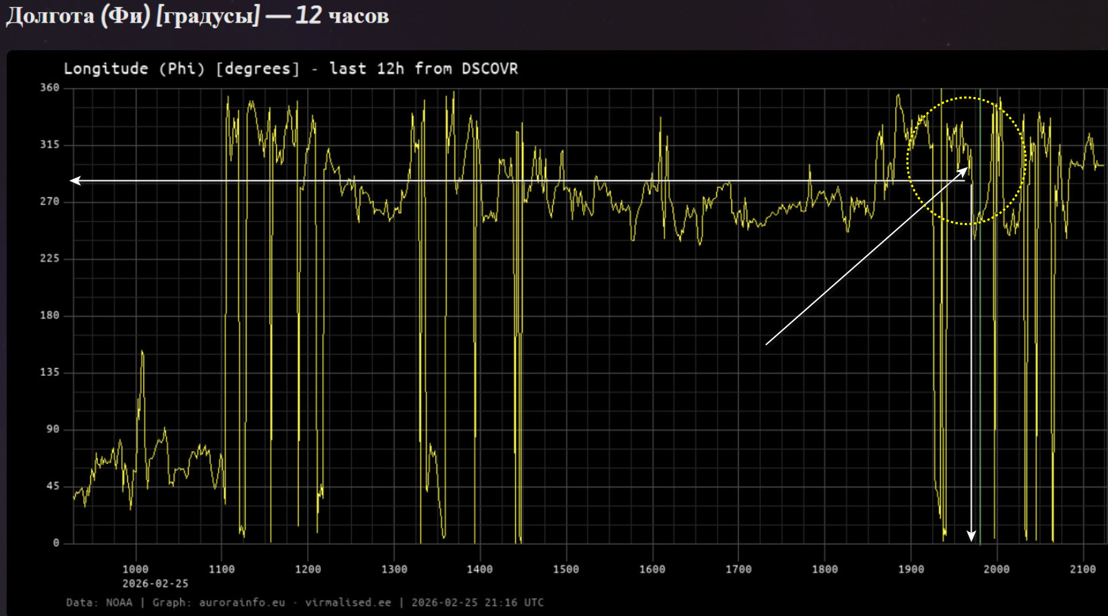The width and height of the screenshot is (1108, 616).
Task: Click the downward white arrowhead at the chart bottom
Action: point(971,535)
